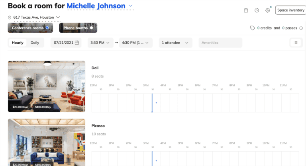306x166 pixels.
Task: Open the 1 attendee dropdown
Action: coord(175,43)
